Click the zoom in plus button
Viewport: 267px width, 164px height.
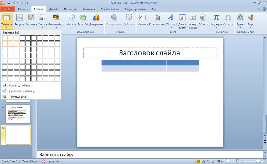click(x=258, y=161)
